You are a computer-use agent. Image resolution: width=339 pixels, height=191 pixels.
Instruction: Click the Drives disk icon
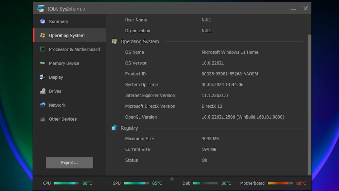click(x=43, y=91)
